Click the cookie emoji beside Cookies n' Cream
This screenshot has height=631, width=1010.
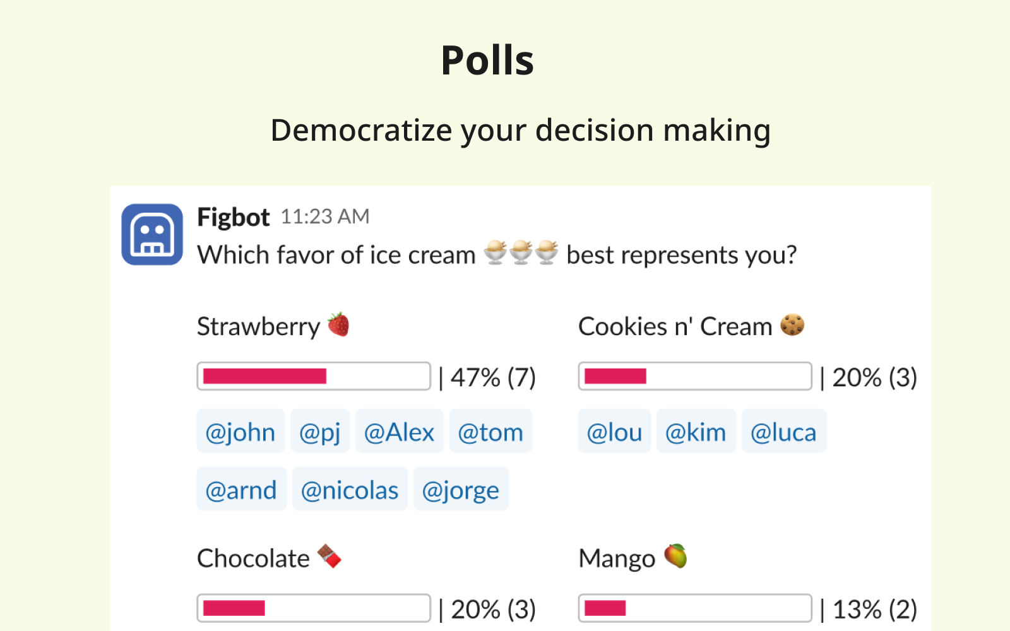[792, 325]
